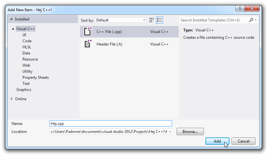Switch to small icons grid view
This screenshot has width=268, height=155.
[x=151, y=20]
